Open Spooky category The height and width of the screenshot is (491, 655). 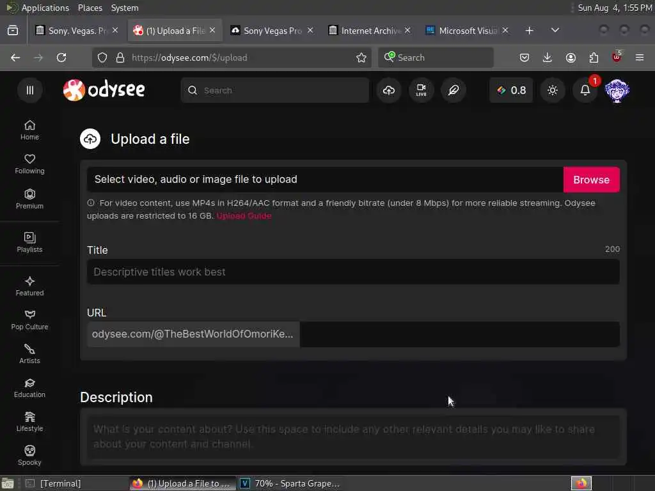[x=29, y=455]
